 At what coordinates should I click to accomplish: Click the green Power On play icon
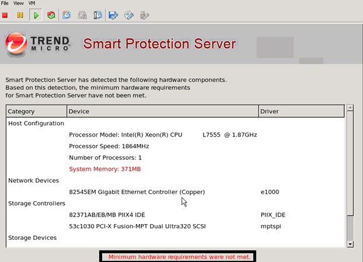coord(36,15)
